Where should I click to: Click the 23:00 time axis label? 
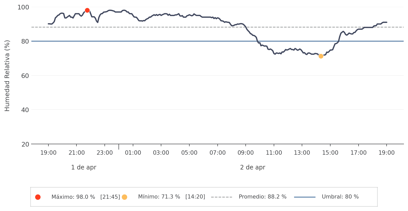[x=105, y=153]
